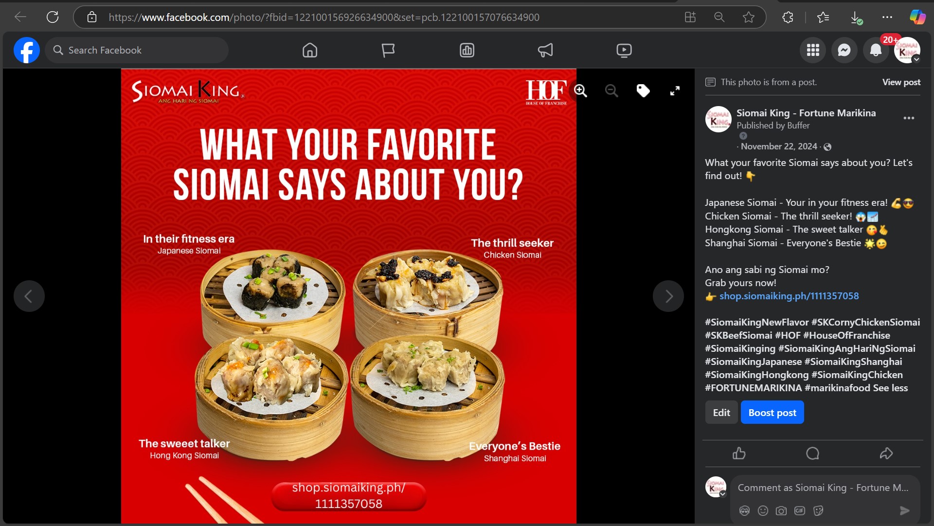Open browser downloads icon
Screen dimensions: 934x526
[856, 18]
